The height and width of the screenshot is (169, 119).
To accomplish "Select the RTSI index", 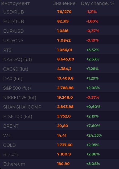I will click(x=60, y=50).
